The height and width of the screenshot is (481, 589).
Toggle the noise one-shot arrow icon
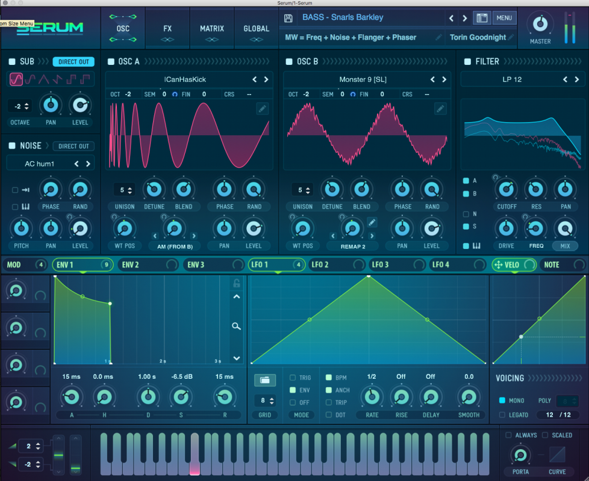25,190
